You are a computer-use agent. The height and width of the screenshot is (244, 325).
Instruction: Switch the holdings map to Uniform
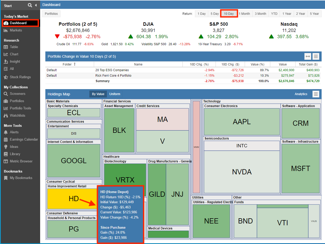coord(115,94)
